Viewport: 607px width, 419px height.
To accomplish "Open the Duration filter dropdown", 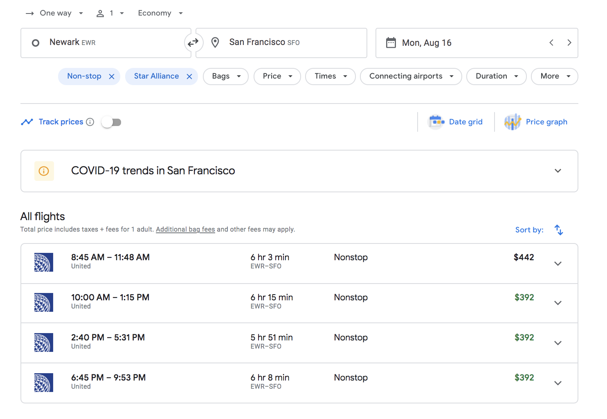I will point(496,76).
